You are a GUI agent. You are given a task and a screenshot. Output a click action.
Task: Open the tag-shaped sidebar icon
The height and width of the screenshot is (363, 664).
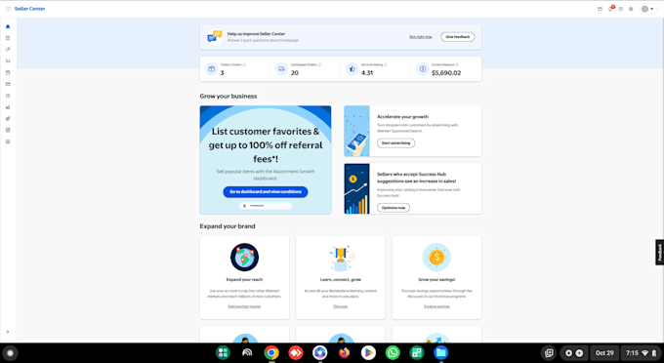(8, 50)
